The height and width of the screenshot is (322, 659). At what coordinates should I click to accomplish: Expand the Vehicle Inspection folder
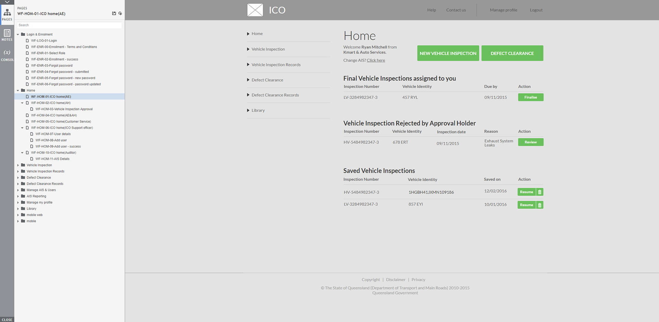(18, 165)
